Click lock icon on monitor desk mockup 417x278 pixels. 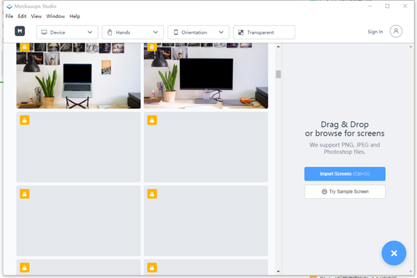[152, 47]
